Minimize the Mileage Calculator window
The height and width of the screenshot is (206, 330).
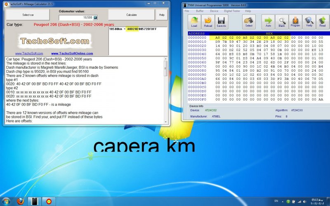(x=148, y=3)
